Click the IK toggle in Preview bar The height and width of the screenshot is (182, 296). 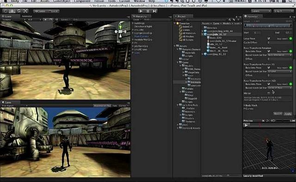[263, 121]
